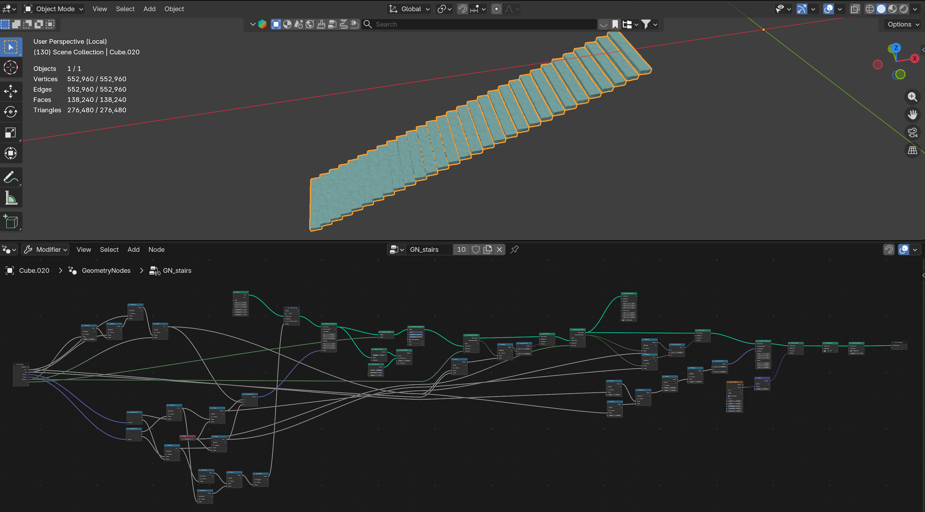Toggle node editor overlays button
The height and width of the screenshot is (512, 925).
(904, 250)
